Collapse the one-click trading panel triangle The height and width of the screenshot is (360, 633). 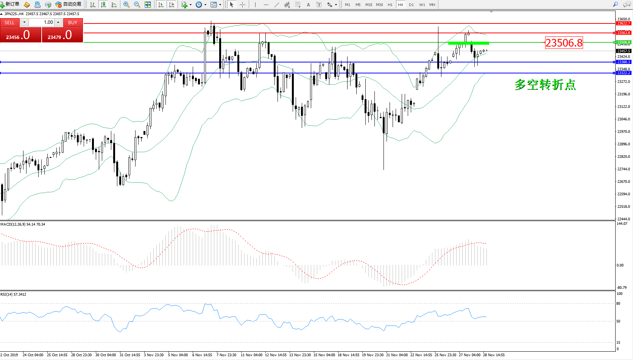click(x=2, y=14)
